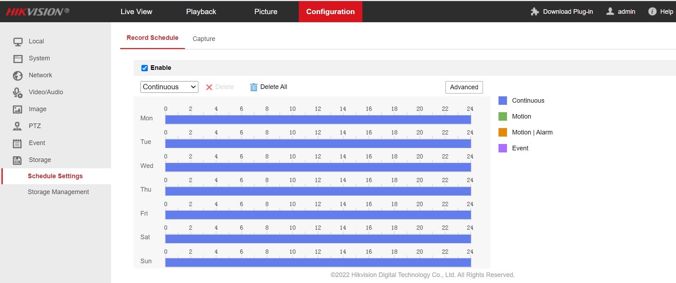Open Video/Audio settings microphone icon
Screen dimensions: 676x283
pos(18,92)
